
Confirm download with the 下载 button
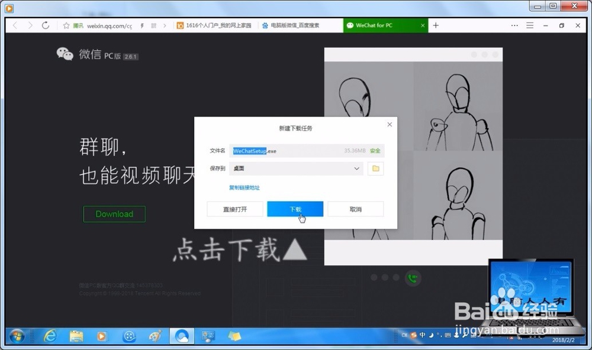tap(295, 209)
